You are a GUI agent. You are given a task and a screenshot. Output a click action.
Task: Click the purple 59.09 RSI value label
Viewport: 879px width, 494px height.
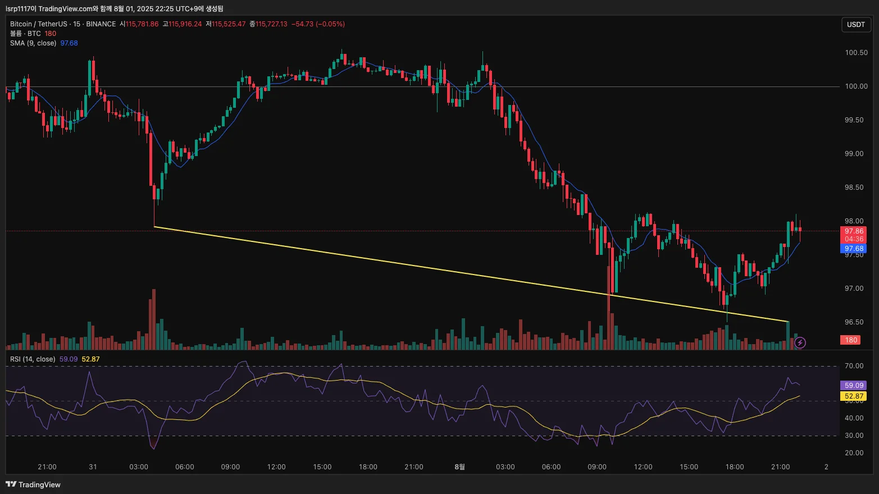[x=853, y=386]
